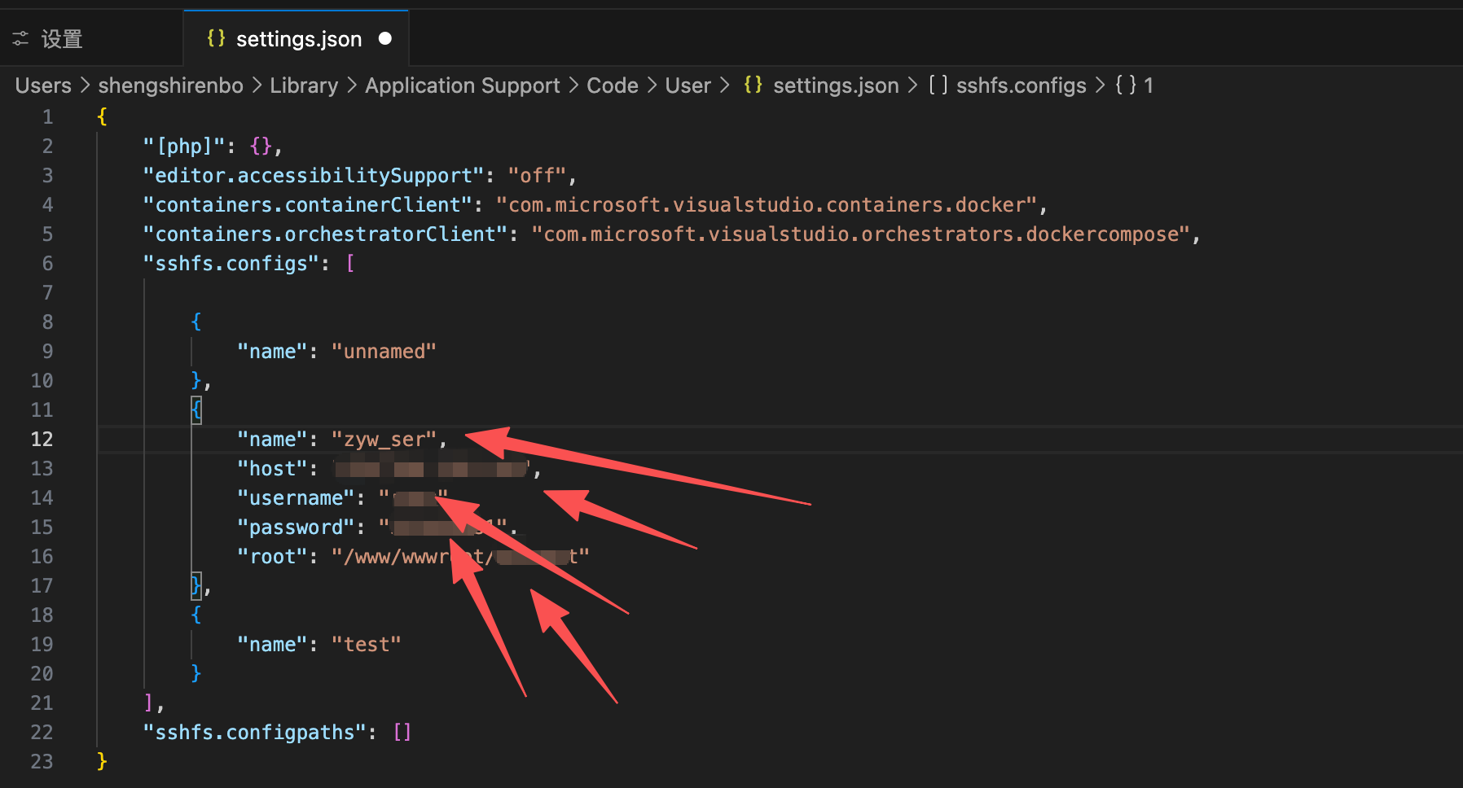This screenshot has height=788, width=1463.
Task: Click the "containers.containerClient" key
Action: pyautogui.click(x=308, y=205)
